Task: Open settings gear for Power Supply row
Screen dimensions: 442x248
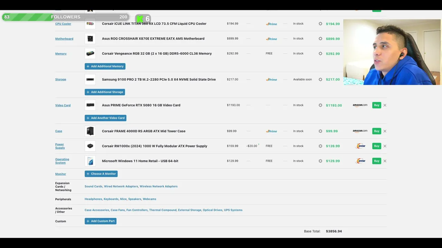Action: (x=320, y=146)
